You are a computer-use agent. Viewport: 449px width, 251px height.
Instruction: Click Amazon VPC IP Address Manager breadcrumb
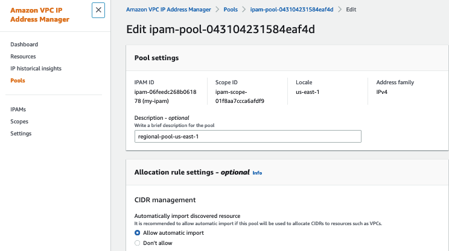pos(168,10)
